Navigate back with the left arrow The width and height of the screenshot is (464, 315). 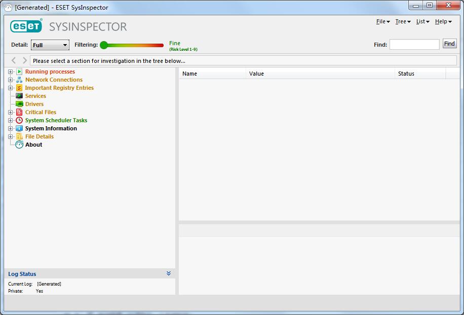pyautogui.click(x=14, y=60)
